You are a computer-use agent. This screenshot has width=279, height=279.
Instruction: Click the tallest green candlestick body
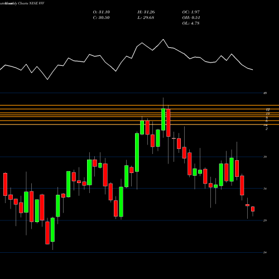click(137, 152)
